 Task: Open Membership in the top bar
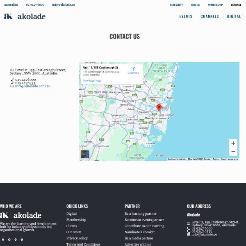pyautogui.click(x=215, y=5)
